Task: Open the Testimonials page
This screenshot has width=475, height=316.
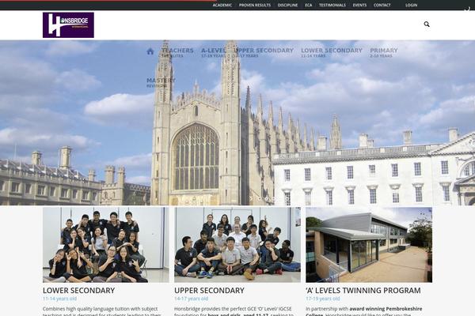Action: [x=332, y=6]
